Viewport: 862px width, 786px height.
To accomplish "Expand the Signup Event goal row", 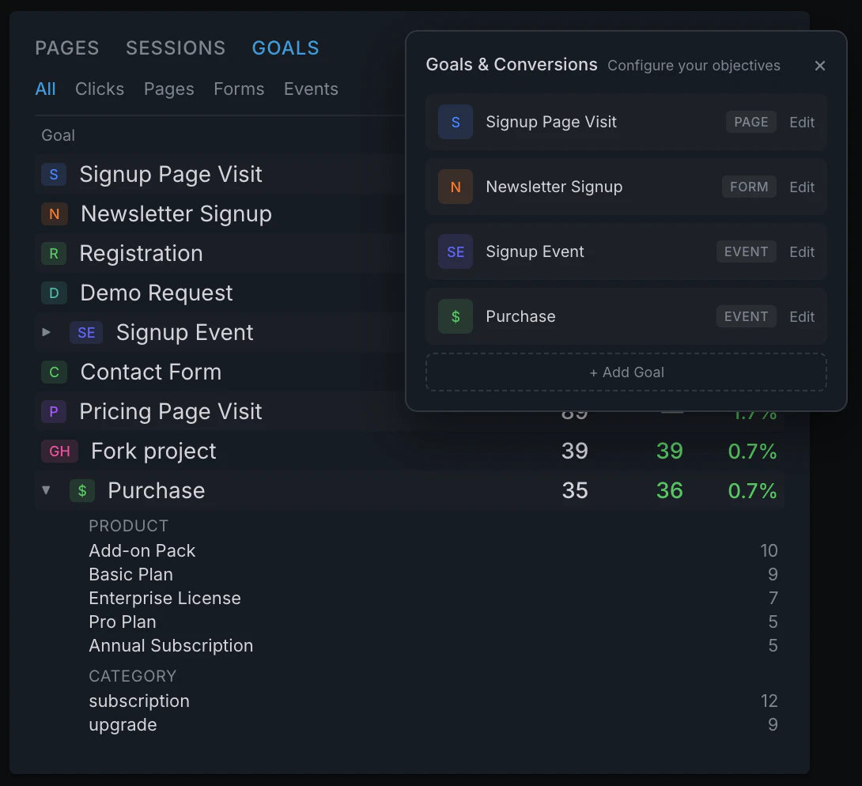I will point(46,332).
